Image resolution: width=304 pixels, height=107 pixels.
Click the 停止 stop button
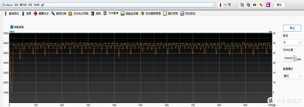(x=292, y=28)
